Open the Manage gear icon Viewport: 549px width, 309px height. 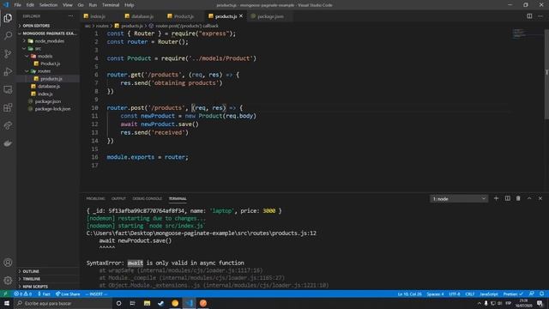(8, 281)
